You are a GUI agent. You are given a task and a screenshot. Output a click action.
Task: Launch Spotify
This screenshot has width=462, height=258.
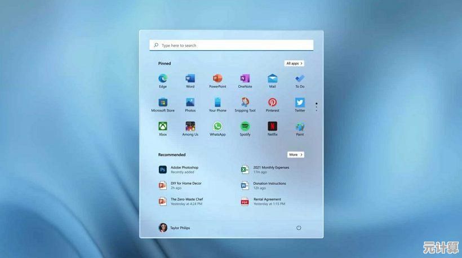pyautogui.click(x=245, y=128)
